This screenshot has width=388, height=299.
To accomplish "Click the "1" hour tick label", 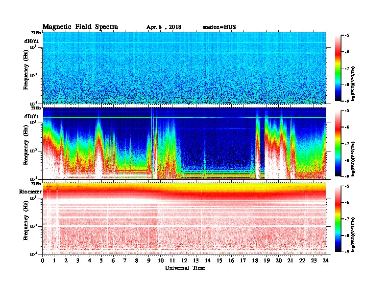I will click(x=54, y=260).
